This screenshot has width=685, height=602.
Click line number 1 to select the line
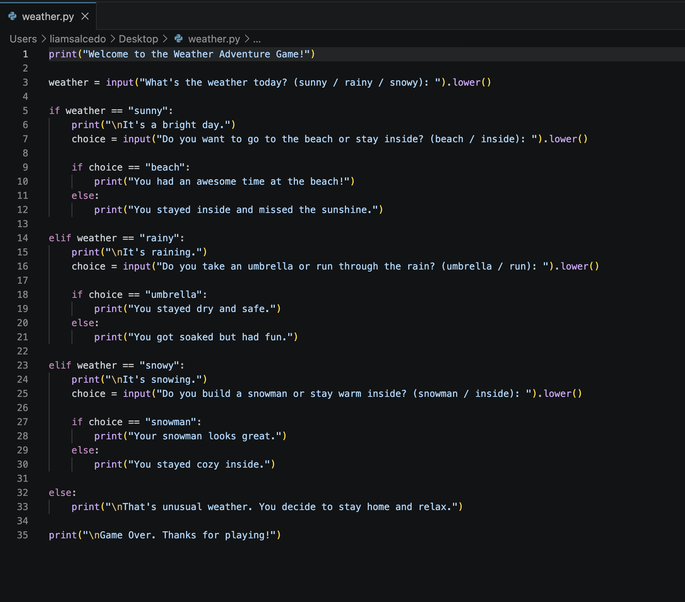coord(25,54)
